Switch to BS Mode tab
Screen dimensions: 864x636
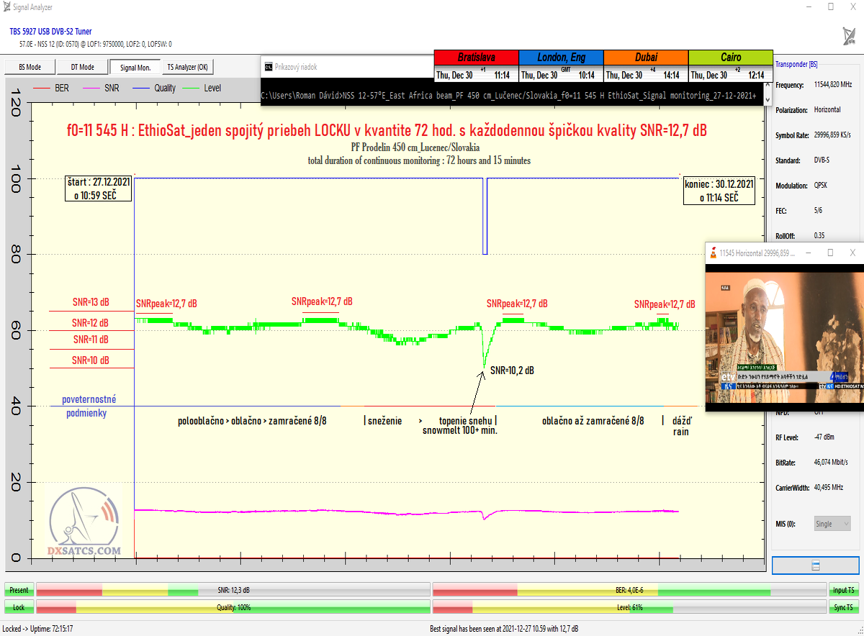(29, 67)
